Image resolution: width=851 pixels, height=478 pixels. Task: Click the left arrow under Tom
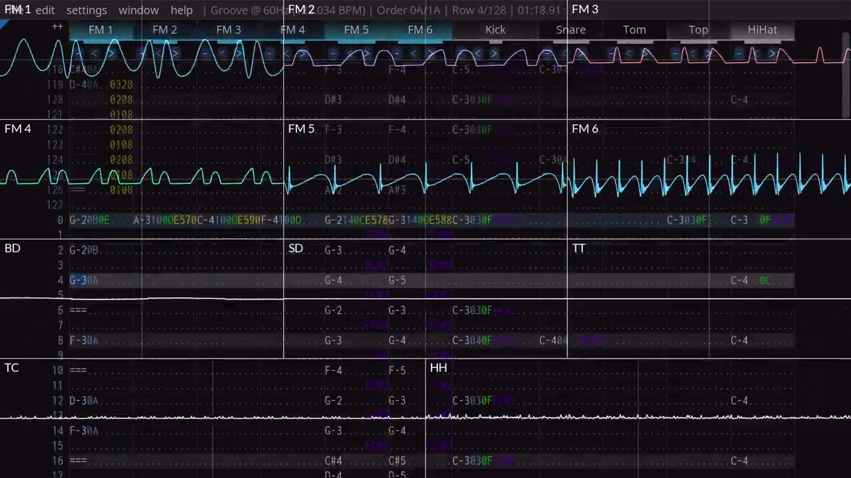pyautogui.click(x=628, y=53)
